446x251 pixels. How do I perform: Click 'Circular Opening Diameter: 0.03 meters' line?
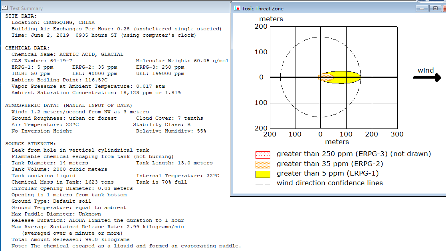click(72, 188)
